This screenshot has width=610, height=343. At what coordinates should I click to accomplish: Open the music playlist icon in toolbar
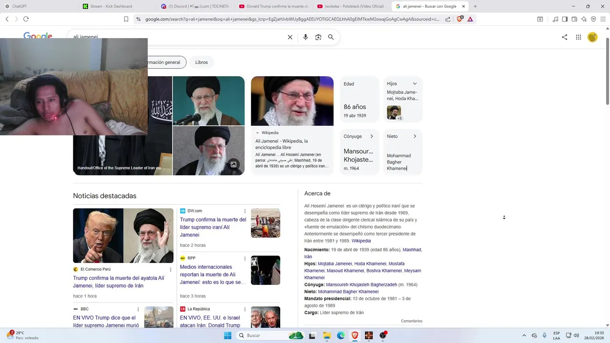pyautogui.click(x=555, y=19)
